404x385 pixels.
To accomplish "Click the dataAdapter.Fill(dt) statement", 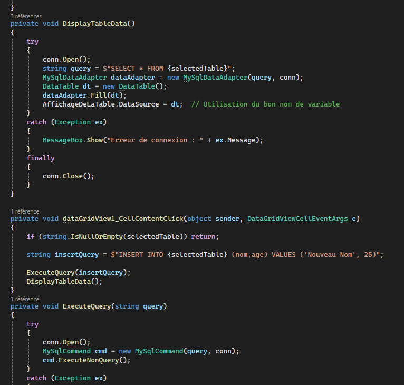I will 84,95.
